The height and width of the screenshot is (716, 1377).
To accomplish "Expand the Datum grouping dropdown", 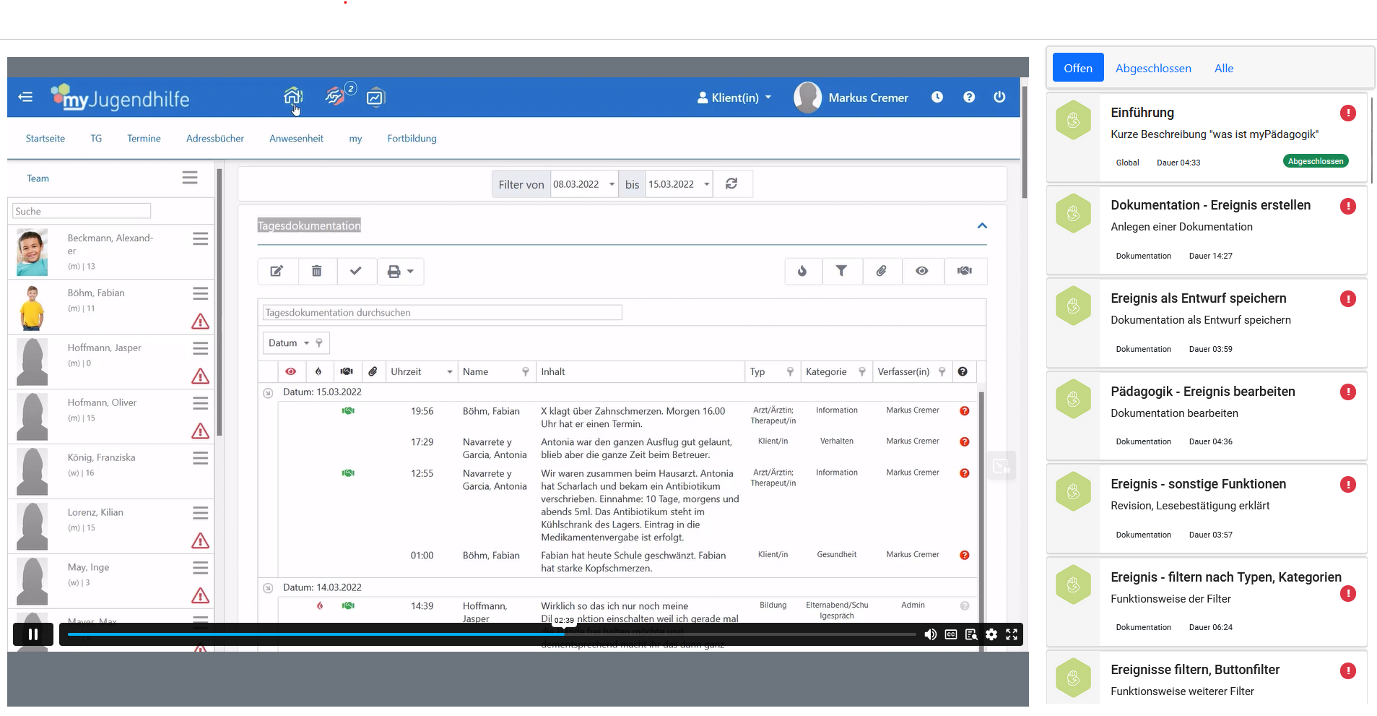I will click(289, 343).
